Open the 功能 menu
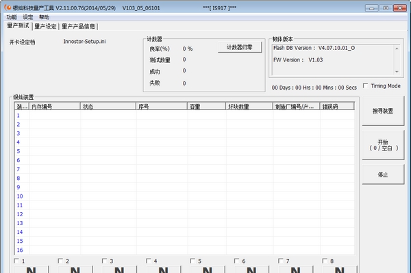Viewport: 411px width, 273px height. tap(12, 17)
